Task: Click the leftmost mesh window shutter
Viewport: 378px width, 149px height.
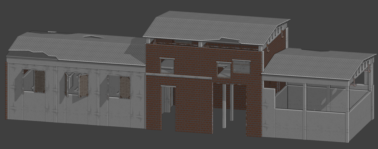Action: pos(39,81)
